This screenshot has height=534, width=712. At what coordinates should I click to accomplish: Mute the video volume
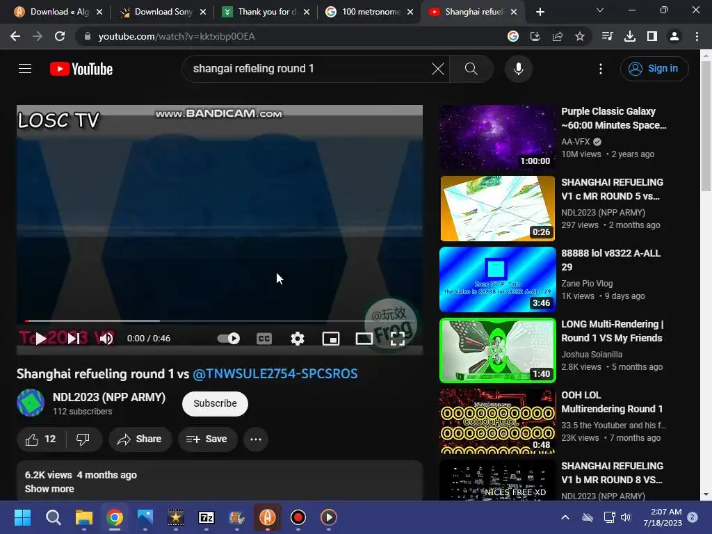[106, 339]
